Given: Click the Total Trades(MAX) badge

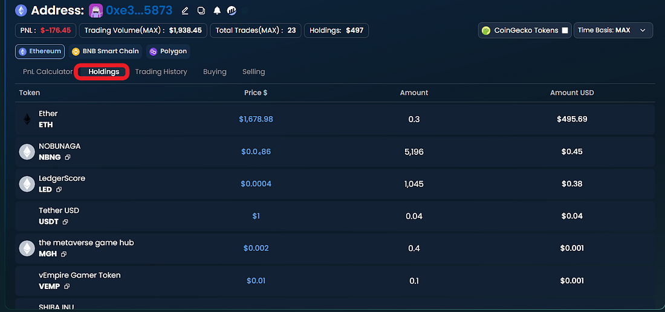Looking at the screenshot, I should tap(255, 30).
